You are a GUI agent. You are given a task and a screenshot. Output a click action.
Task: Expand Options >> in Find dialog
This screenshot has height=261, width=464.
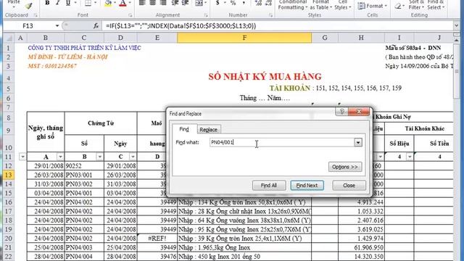[345, 167]
